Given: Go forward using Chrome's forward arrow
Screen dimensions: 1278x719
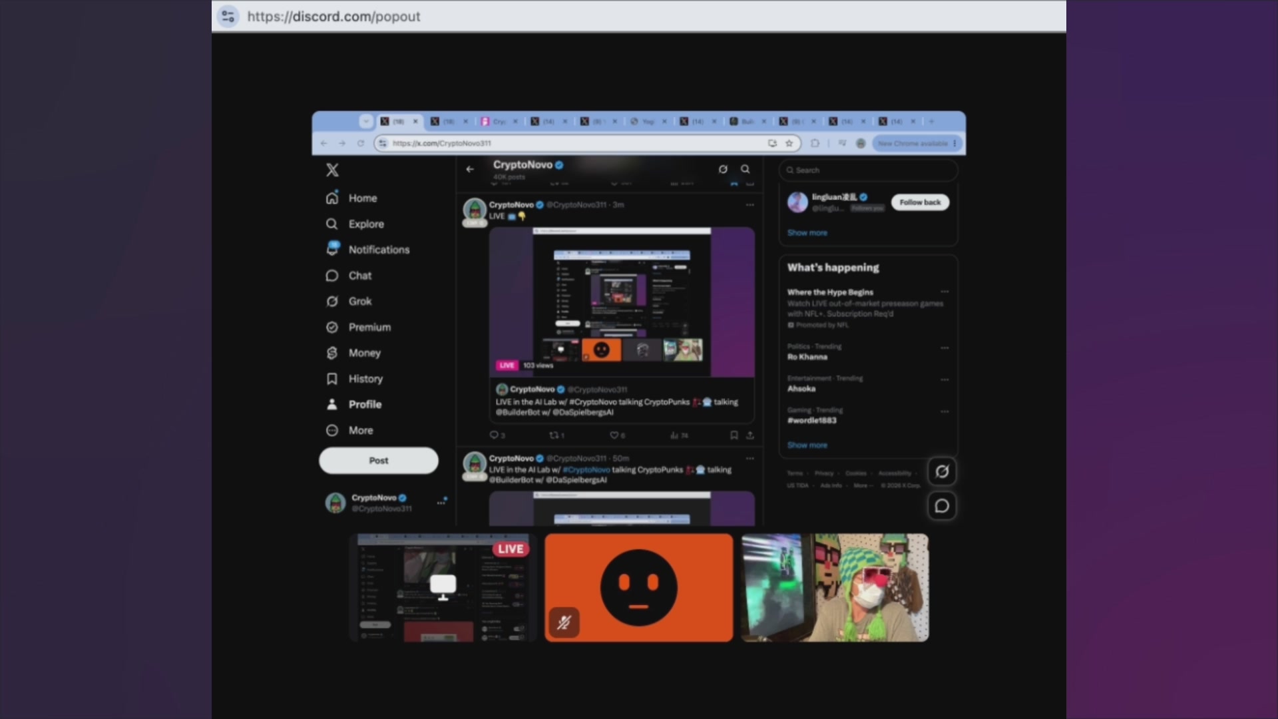Looking at the screenshot, I should tap(342, 143).
